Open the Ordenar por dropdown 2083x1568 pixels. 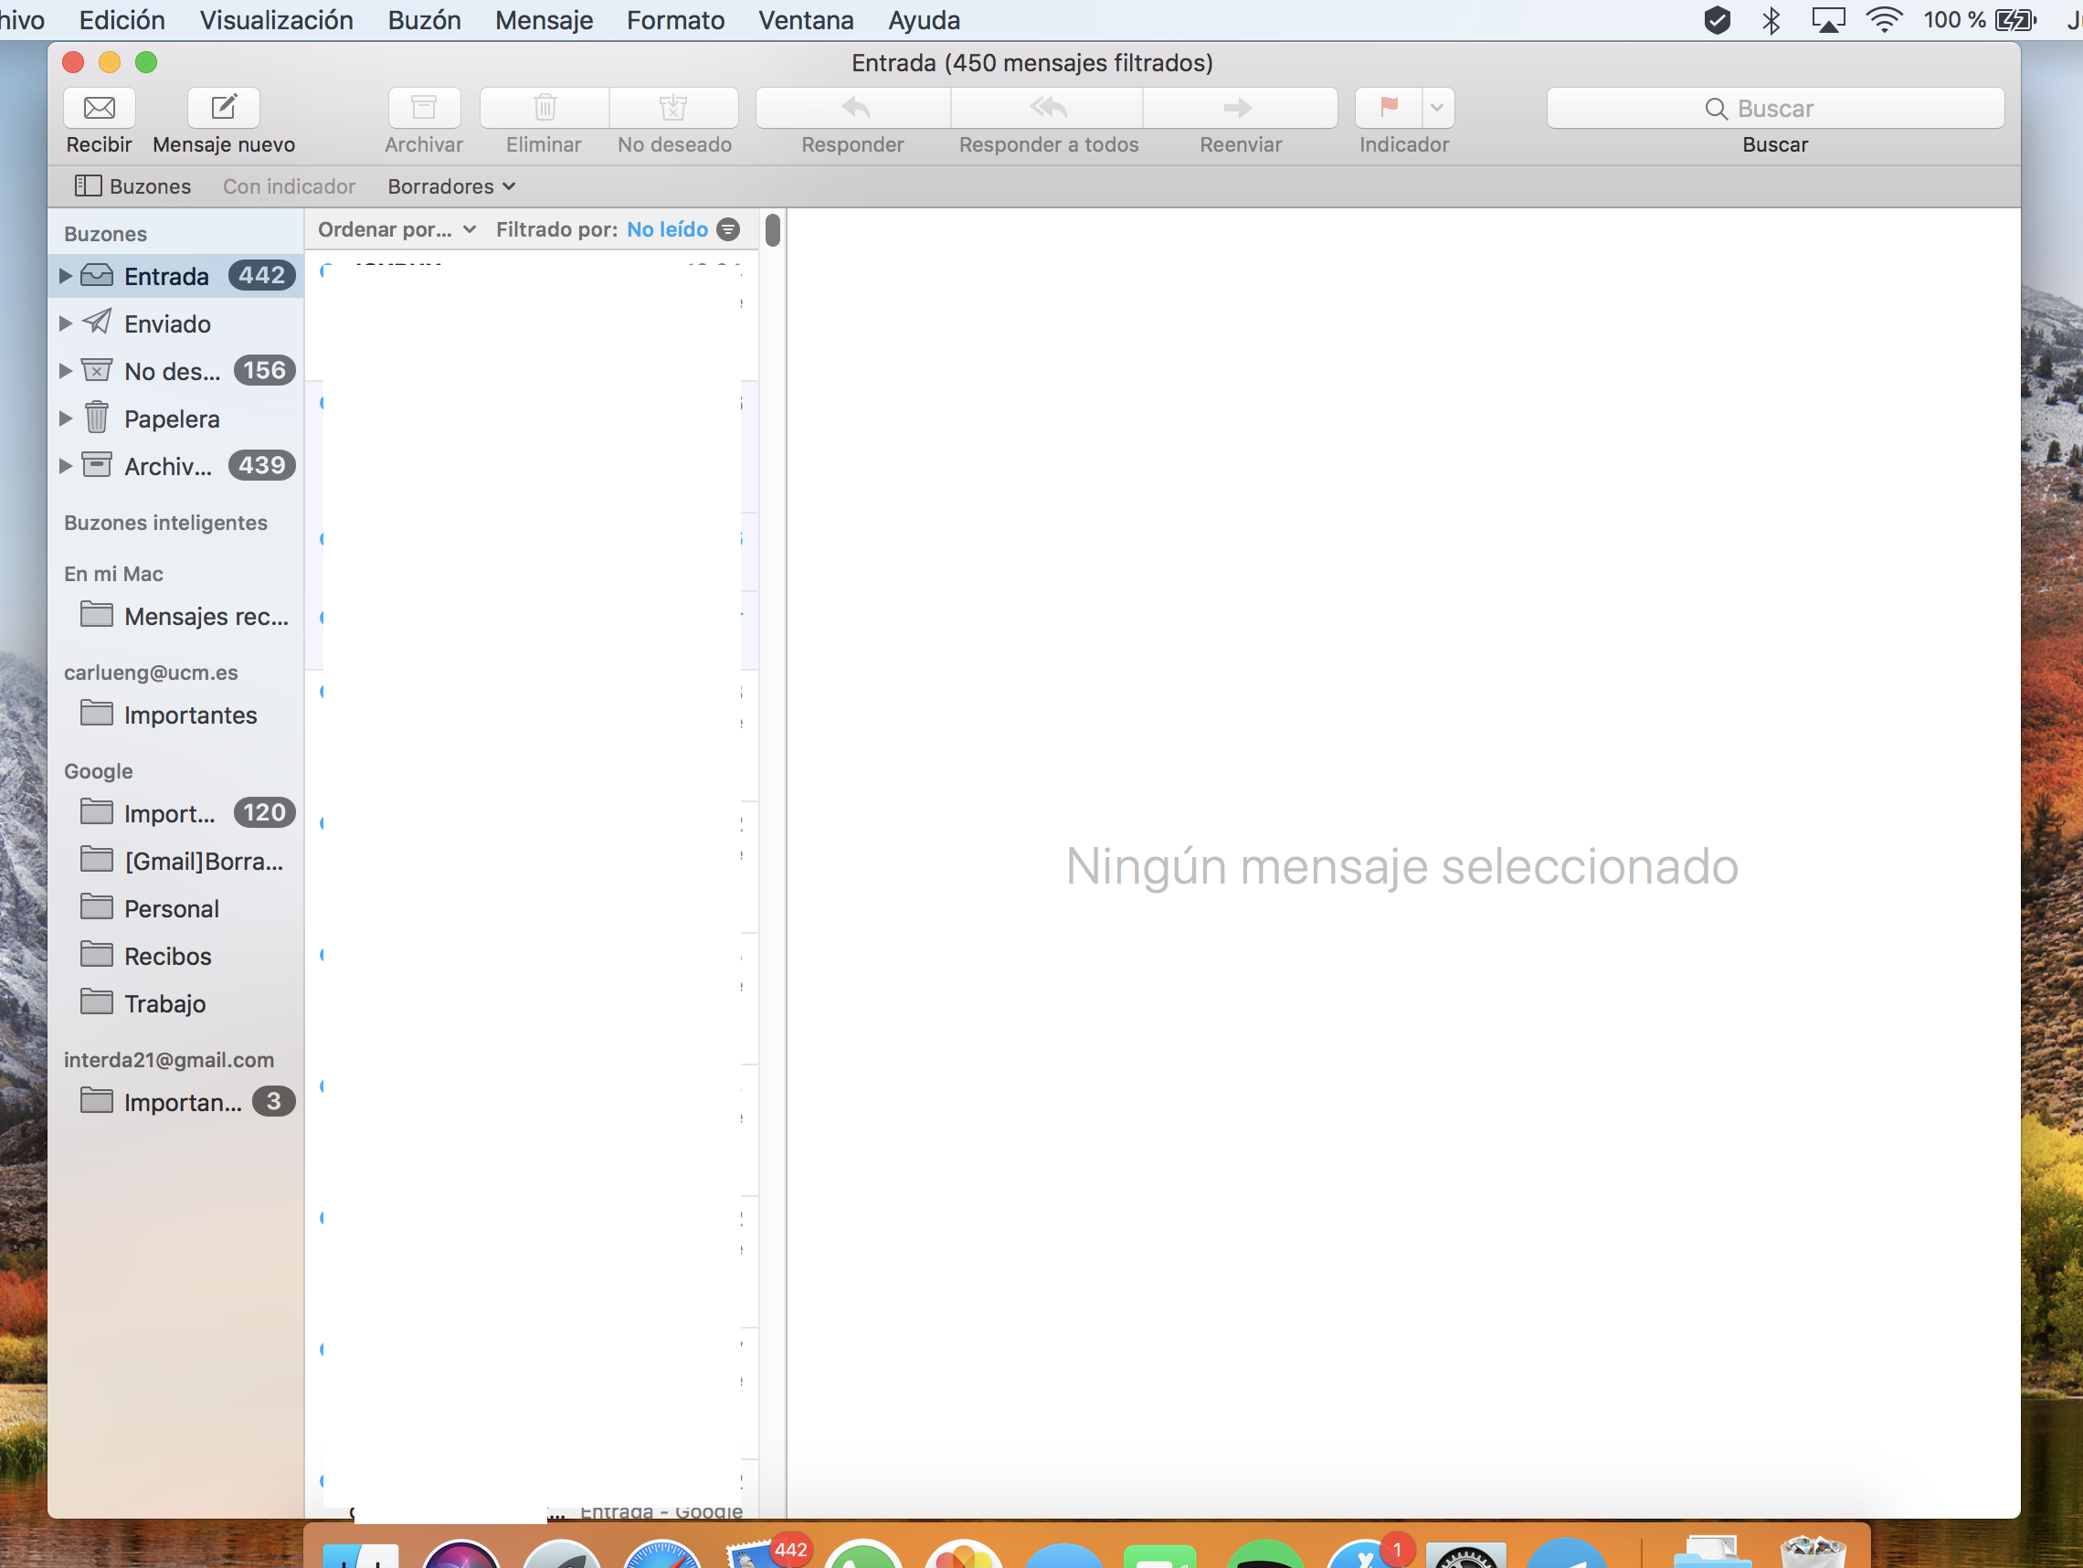tap(397, 229)
